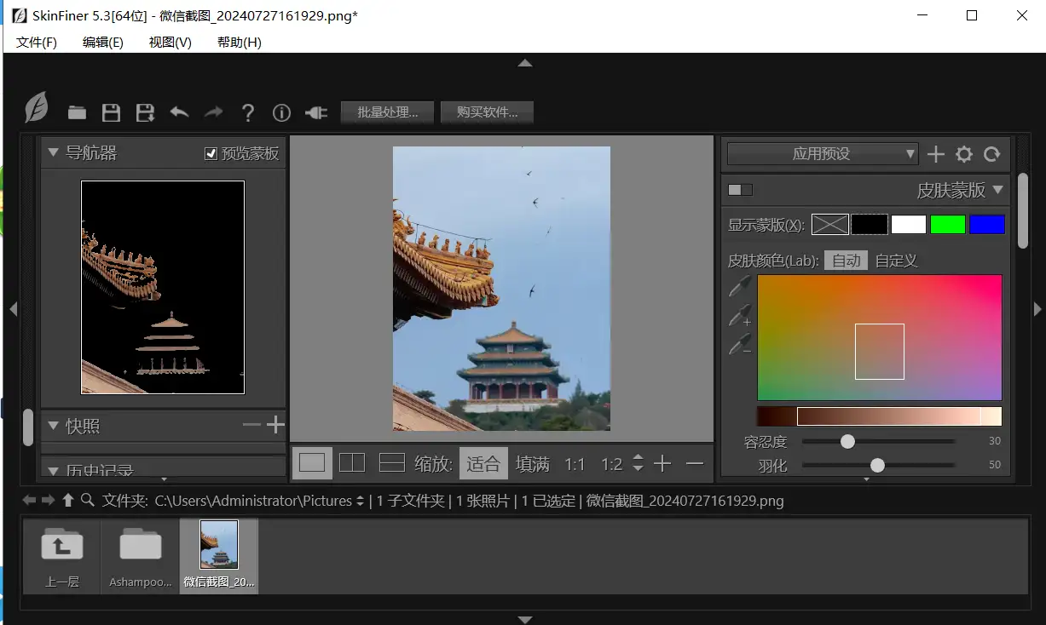This screenshot has width=1046, height=625.
Task: Click the question mark help icon
Action: 247,112
